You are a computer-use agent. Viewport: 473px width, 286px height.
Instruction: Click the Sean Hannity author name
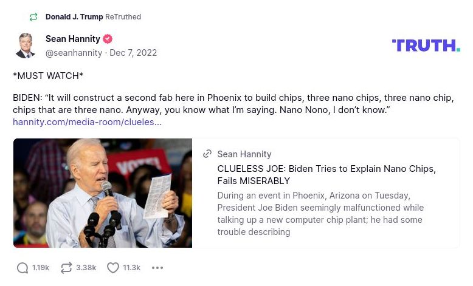click(72, 39)
